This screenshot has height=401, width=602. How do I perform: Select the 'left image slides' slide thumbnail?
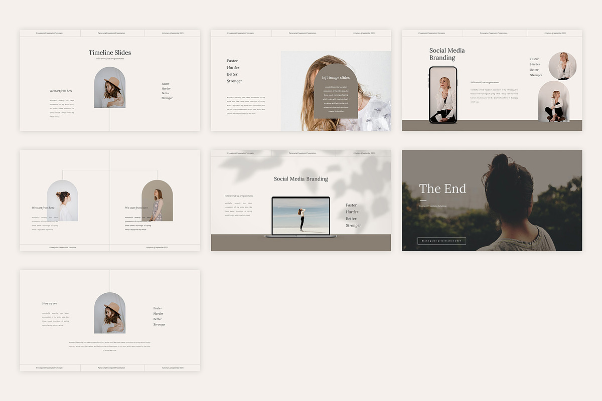pyautogui.click(x=301, y=80)
